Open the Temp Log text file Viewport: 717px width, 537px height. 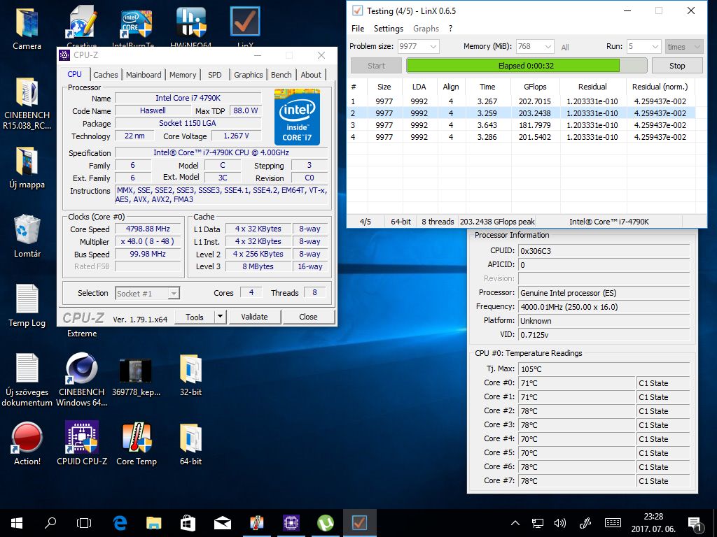coord(27,305)
